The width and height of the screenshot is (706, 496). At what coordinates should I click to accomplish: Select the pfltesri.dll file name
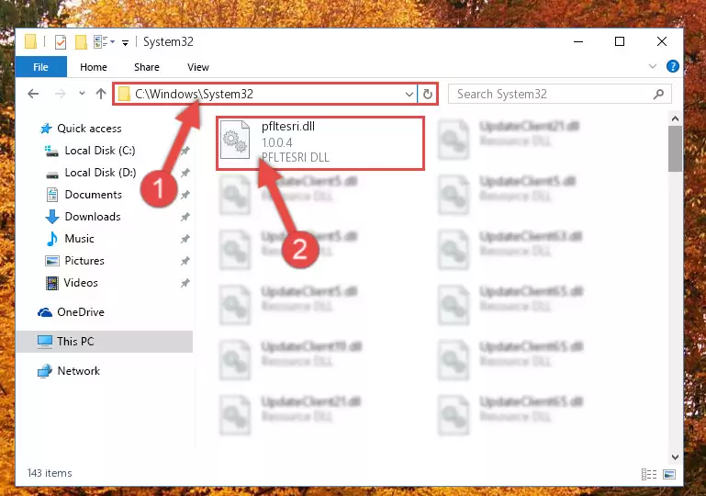coord(288,126)
